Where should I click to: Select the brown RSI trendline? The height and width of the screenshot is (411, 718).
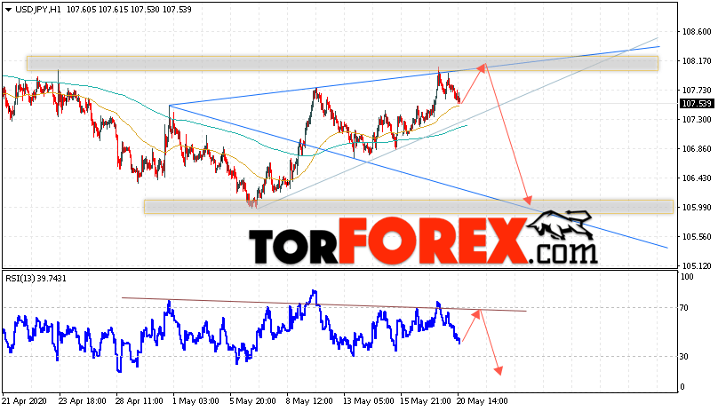click(324, 304)
